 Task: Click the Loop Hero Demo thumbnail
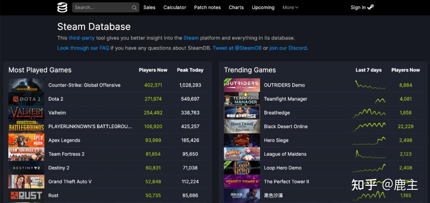click(x=242, y=168)
